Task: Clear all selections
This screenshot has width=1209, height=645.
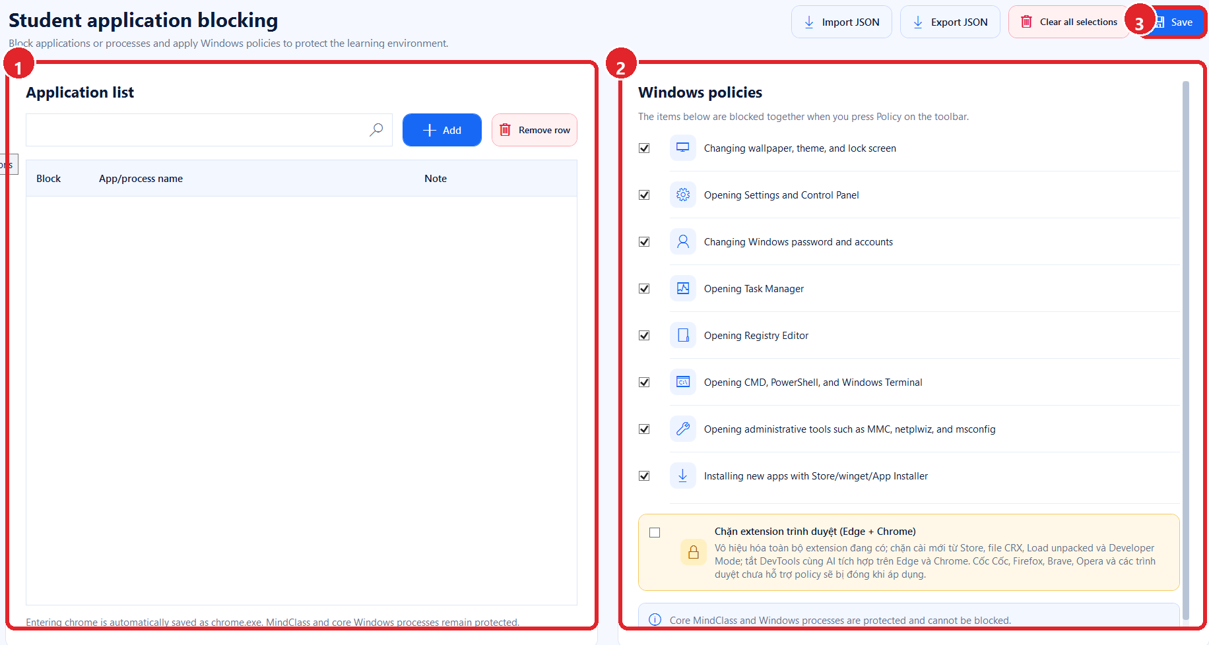Action: click(1068, 22)
